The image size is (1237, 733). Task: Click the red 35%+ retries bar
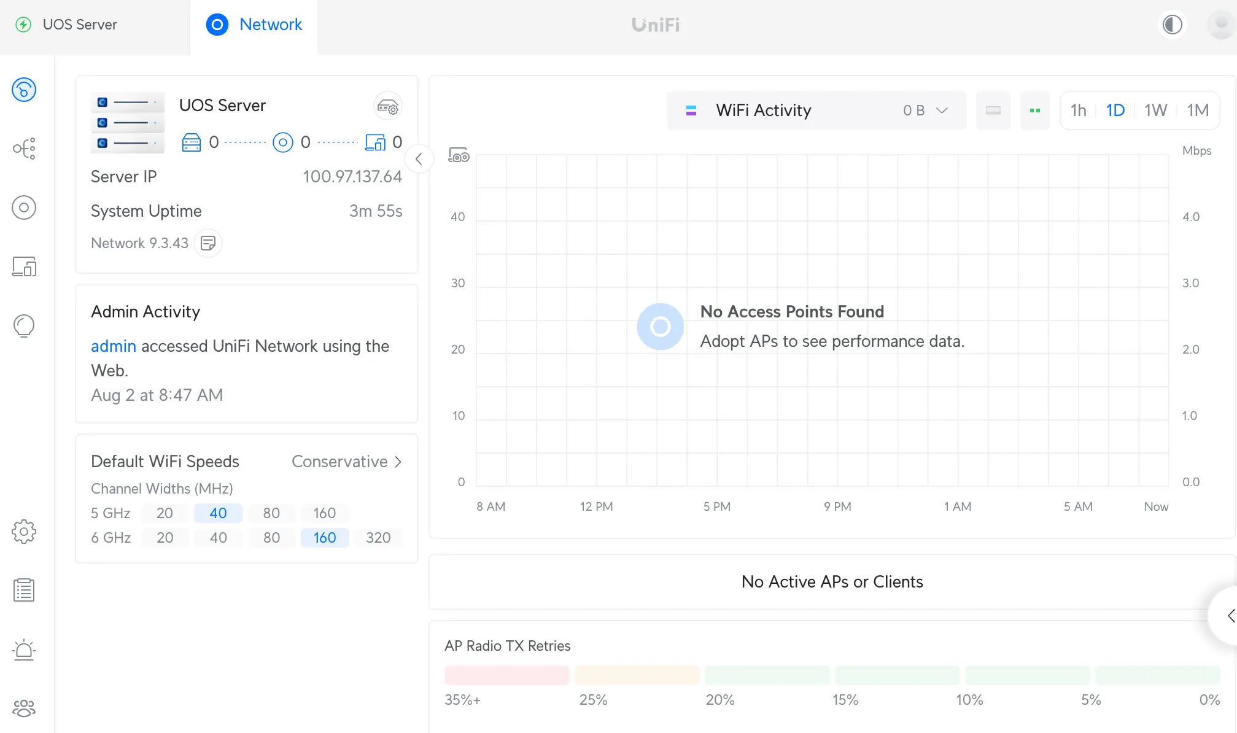coord(507,675)
